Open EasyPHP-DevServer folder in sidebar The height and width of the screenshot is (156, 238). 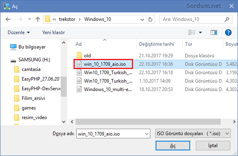[41, 89]
